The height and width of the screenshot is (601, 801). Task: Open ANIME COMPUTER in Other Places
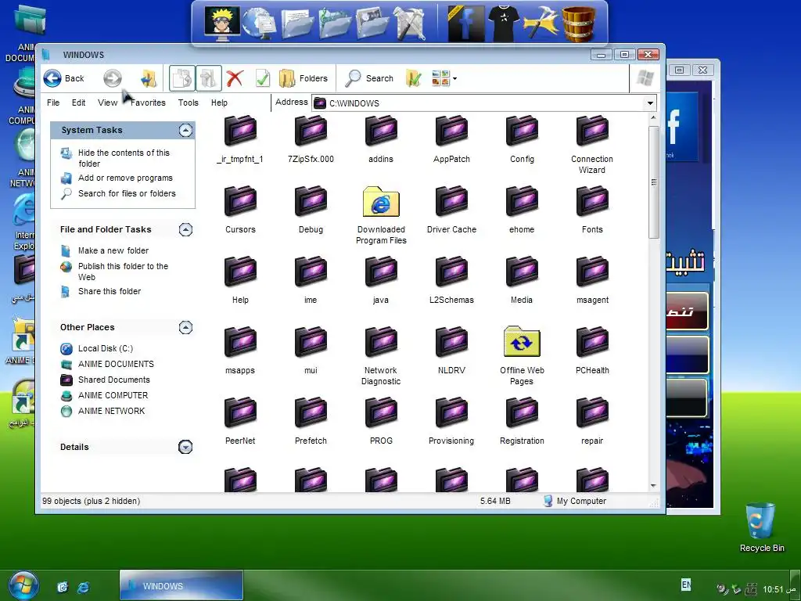tap(113, 395)
